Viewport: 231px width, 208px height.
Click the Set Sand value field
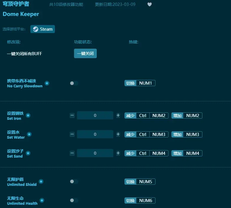tap(95, 153)
